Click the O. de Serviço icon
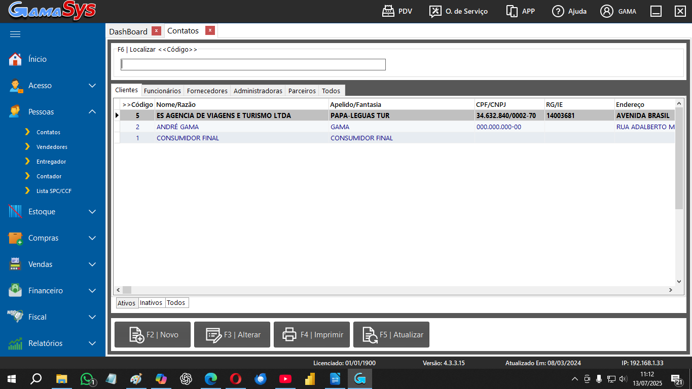This screenshot has width=692, height=389. tap(435, 11)
